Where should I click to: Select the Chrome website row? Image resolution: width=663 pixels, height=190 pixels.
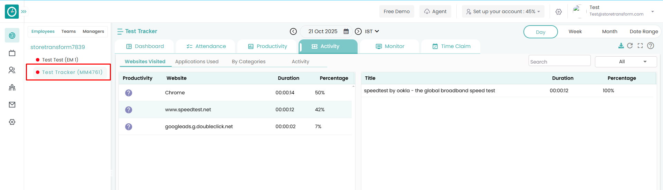(235, 93)
